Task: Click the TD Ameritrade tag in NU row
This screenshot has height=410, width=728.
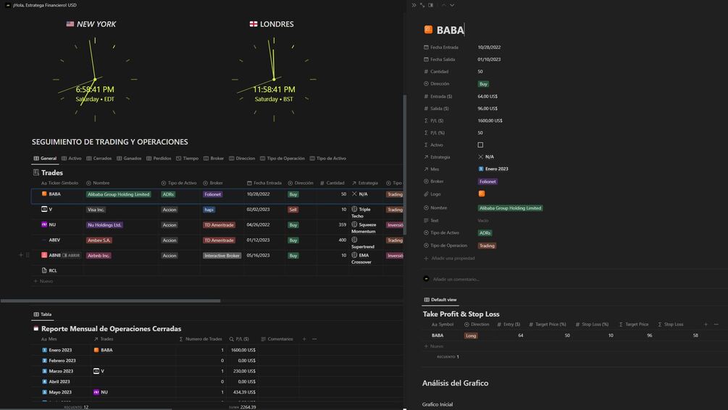Action: click(219, 225)
